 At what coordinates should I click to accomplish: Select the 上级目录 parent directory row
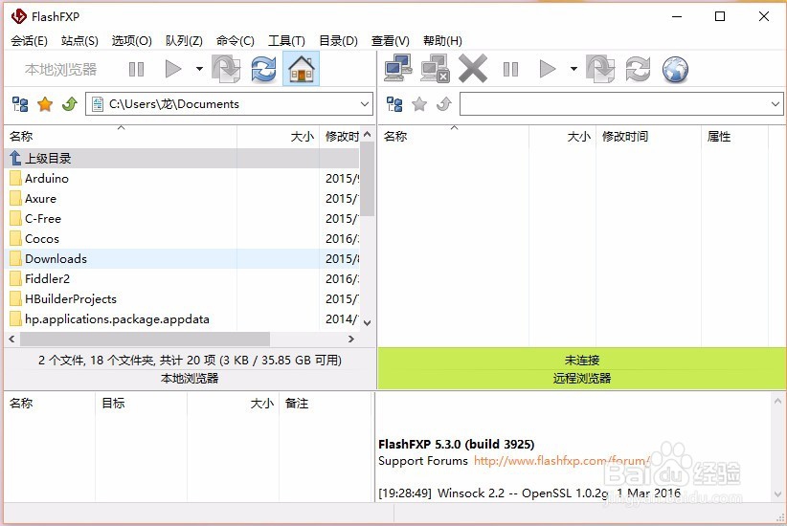coord(182,159)
